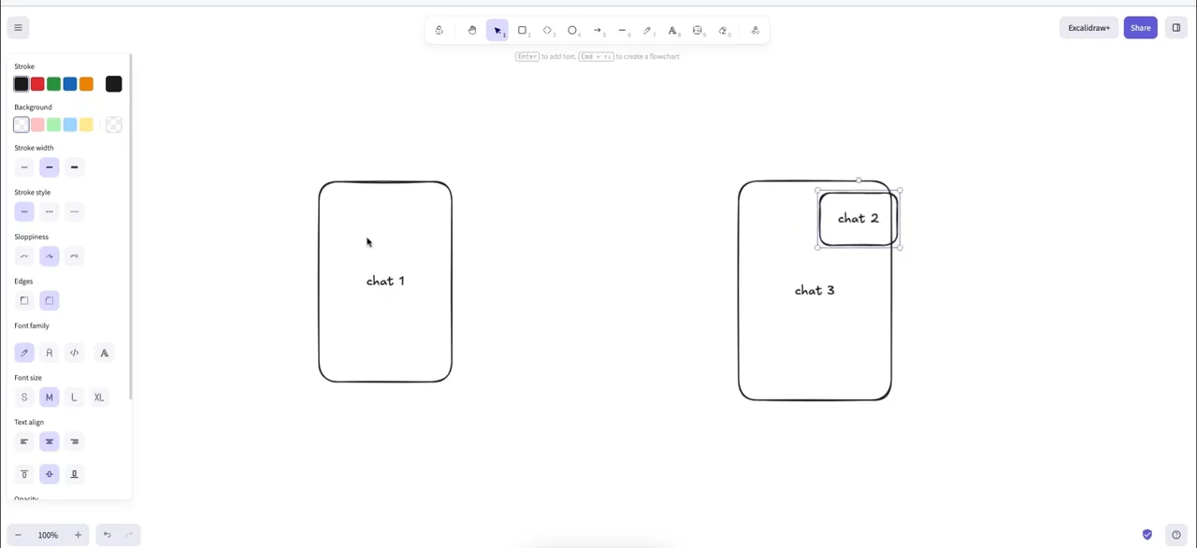Toggle the keep-tool-active lock
The image size is (1197, 548).
click(439, 31)
